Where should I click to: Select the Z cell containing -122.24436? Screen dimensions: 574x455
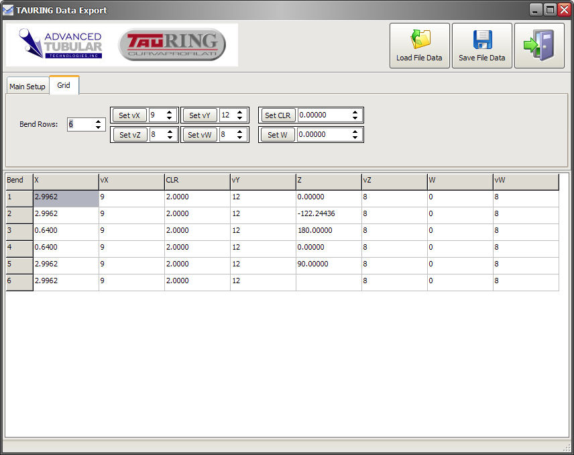(x=328, y=214)
